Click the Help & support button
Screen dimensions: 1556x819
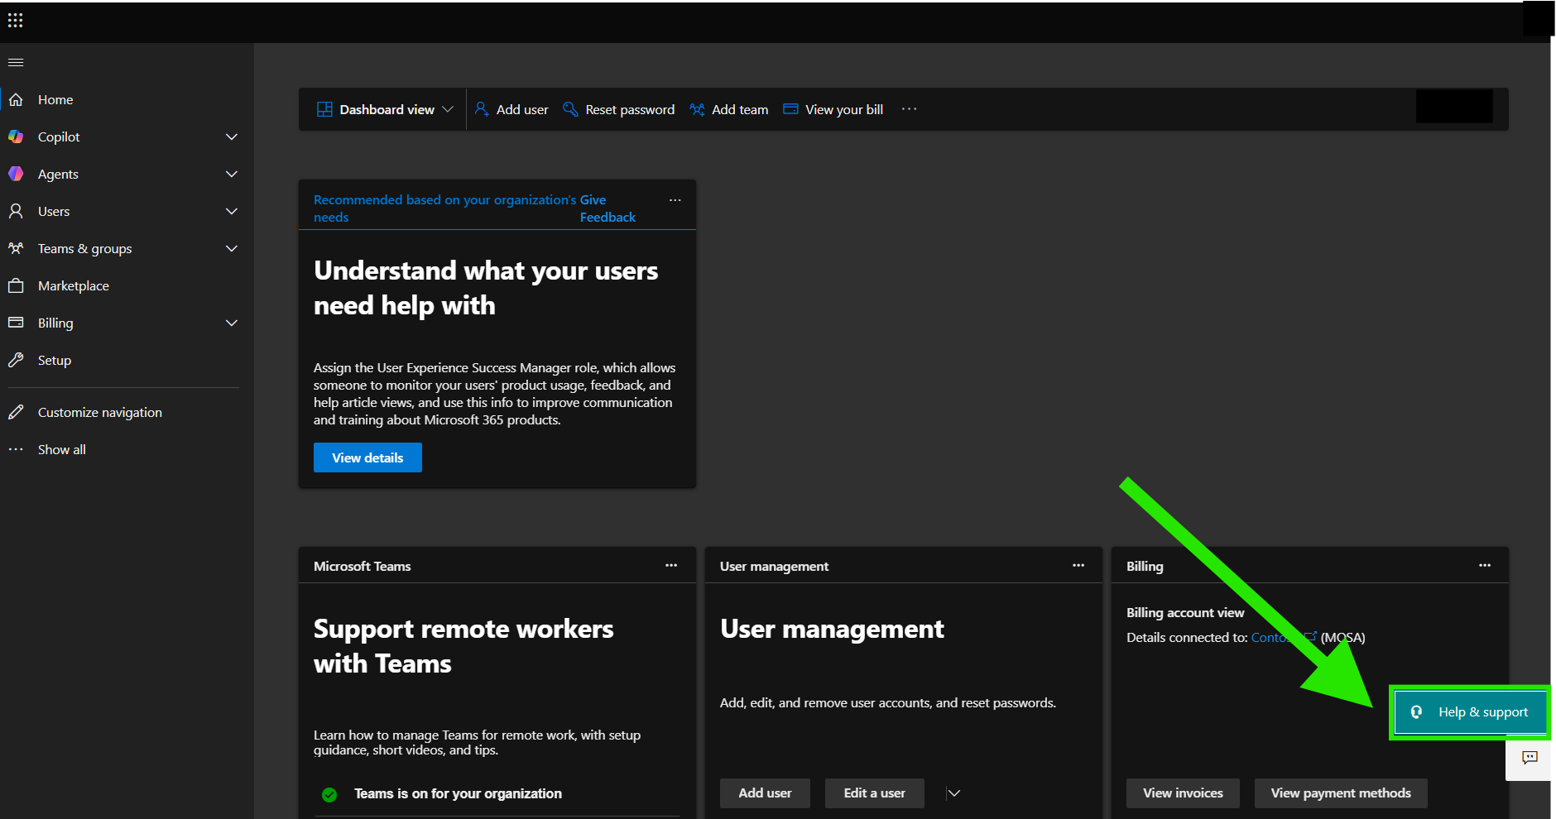[1470, 712]
